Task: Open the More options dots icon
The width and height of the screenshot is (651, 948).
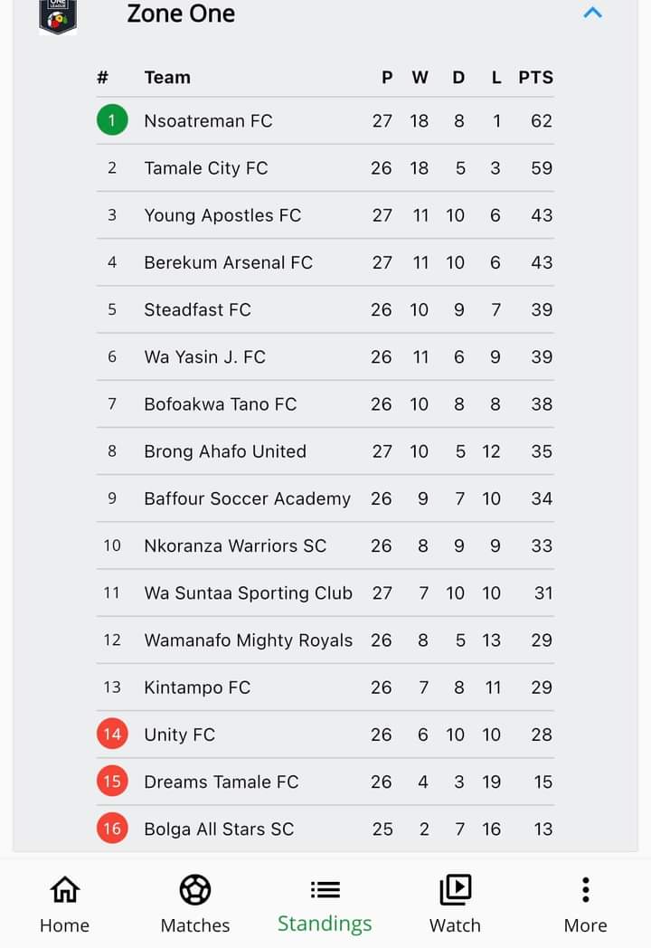Action: (x=585, y=889)
